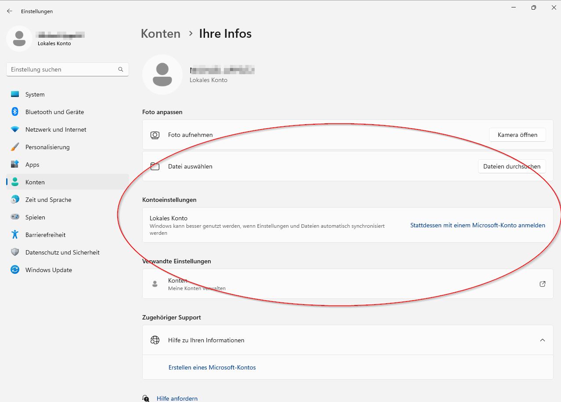The height and width of the screenshot is (402, 561).
Task: Open the Apps settings page
Action: [x=68, y=165]
